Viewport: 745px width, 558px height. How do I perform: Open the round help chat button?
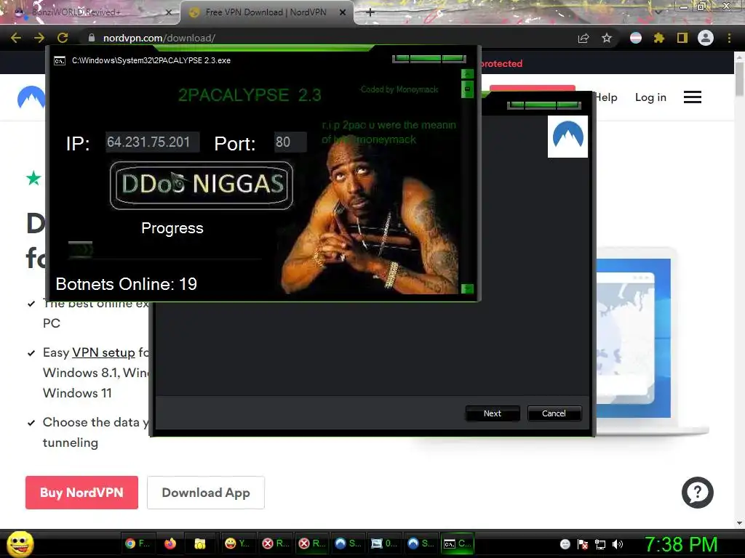pos(698,493)
